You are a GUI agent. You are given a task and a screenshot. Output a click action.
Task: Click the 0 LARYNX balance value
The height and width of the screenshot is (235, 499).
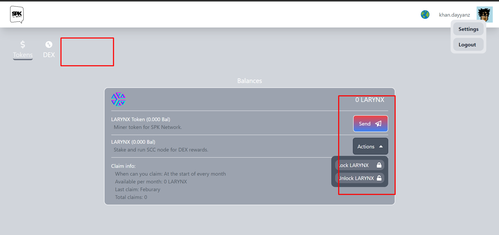(x=370, y=100)
